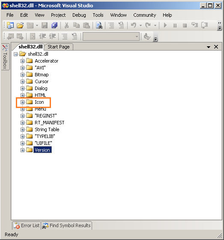Select the "TYPELIB" tree item
The image size is (224, 240).
point(45,136)
